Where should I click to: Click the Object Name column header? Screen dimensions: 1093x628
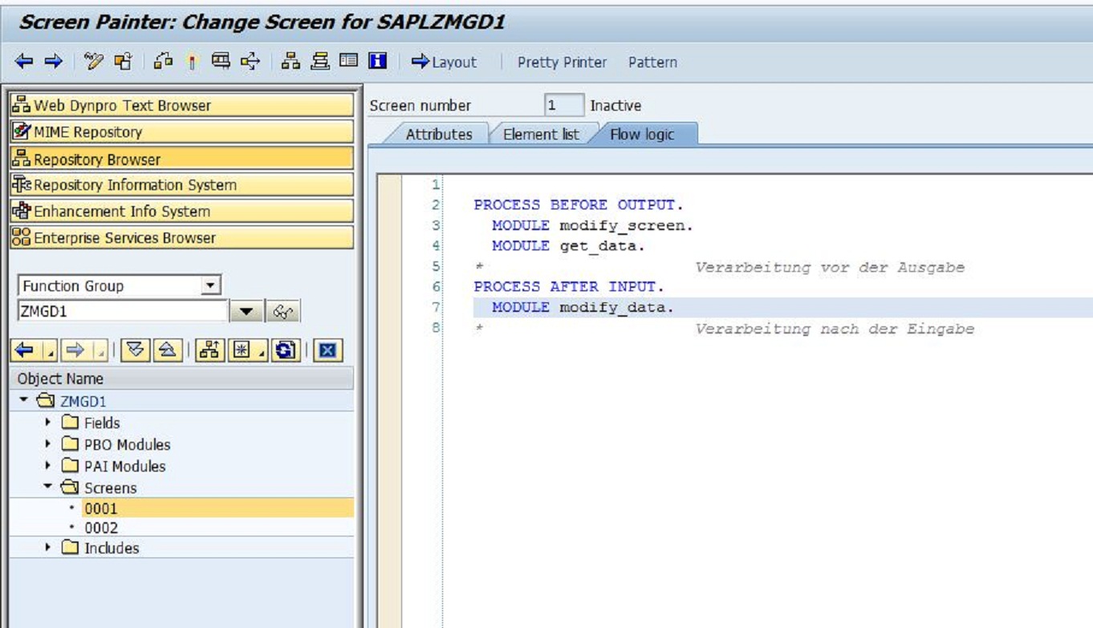click(181, 379)
